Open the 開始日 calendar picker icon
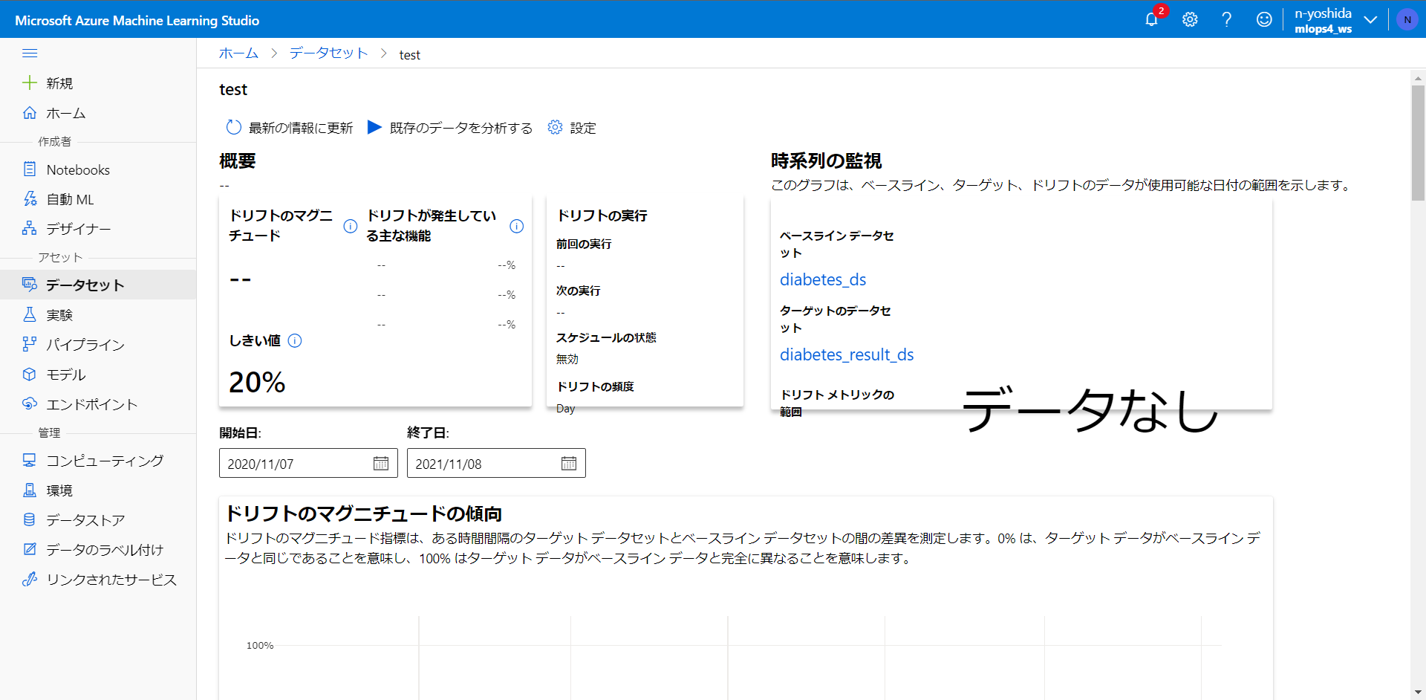This screenshot has height=700, width=1426. (381, 463)
